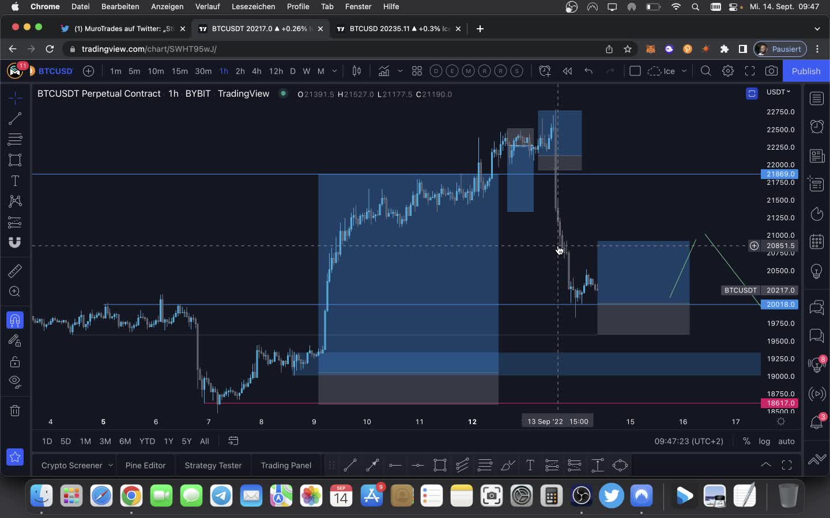Toggle percent scale mode
This screenshot has width=830, height=518.
click(746, 441)
